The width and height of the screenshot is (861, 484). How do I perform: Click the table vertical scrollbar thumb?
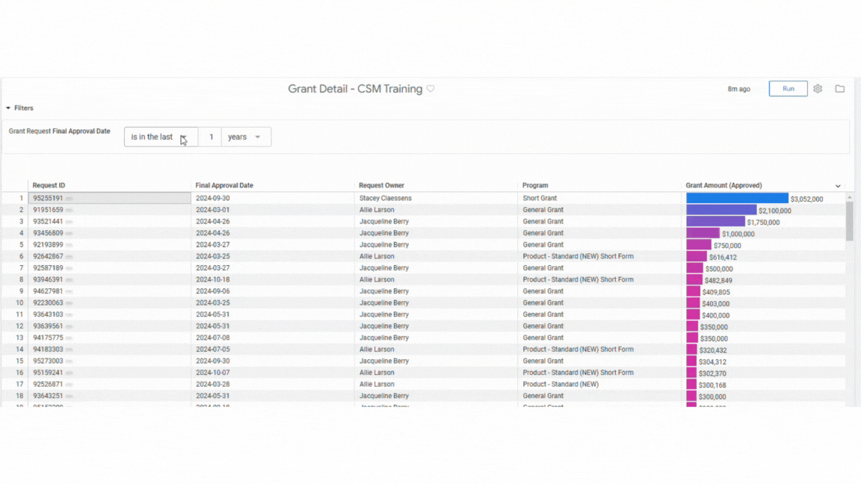[x=850, y=220]
